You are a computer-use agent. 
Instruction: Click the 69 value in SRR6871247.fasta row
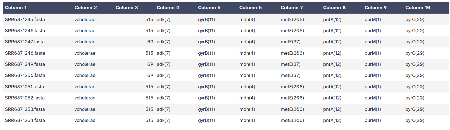[x=150, y=42]
